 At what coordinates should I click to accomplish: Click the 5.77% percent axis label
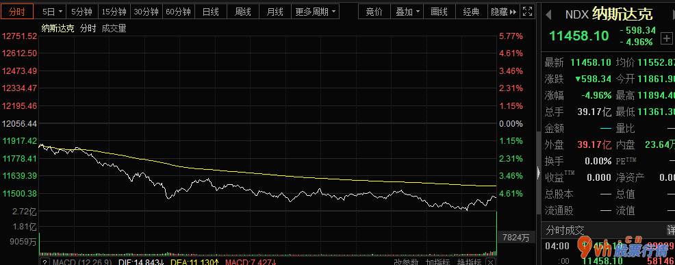tap(511, 36)
